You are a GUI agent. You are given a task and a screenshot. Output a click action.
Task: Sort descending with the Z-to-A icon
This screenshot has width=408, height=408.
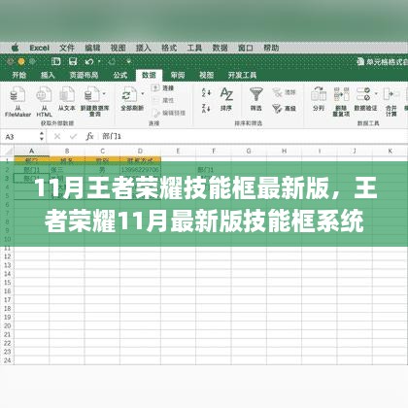[x=206, y=108]
